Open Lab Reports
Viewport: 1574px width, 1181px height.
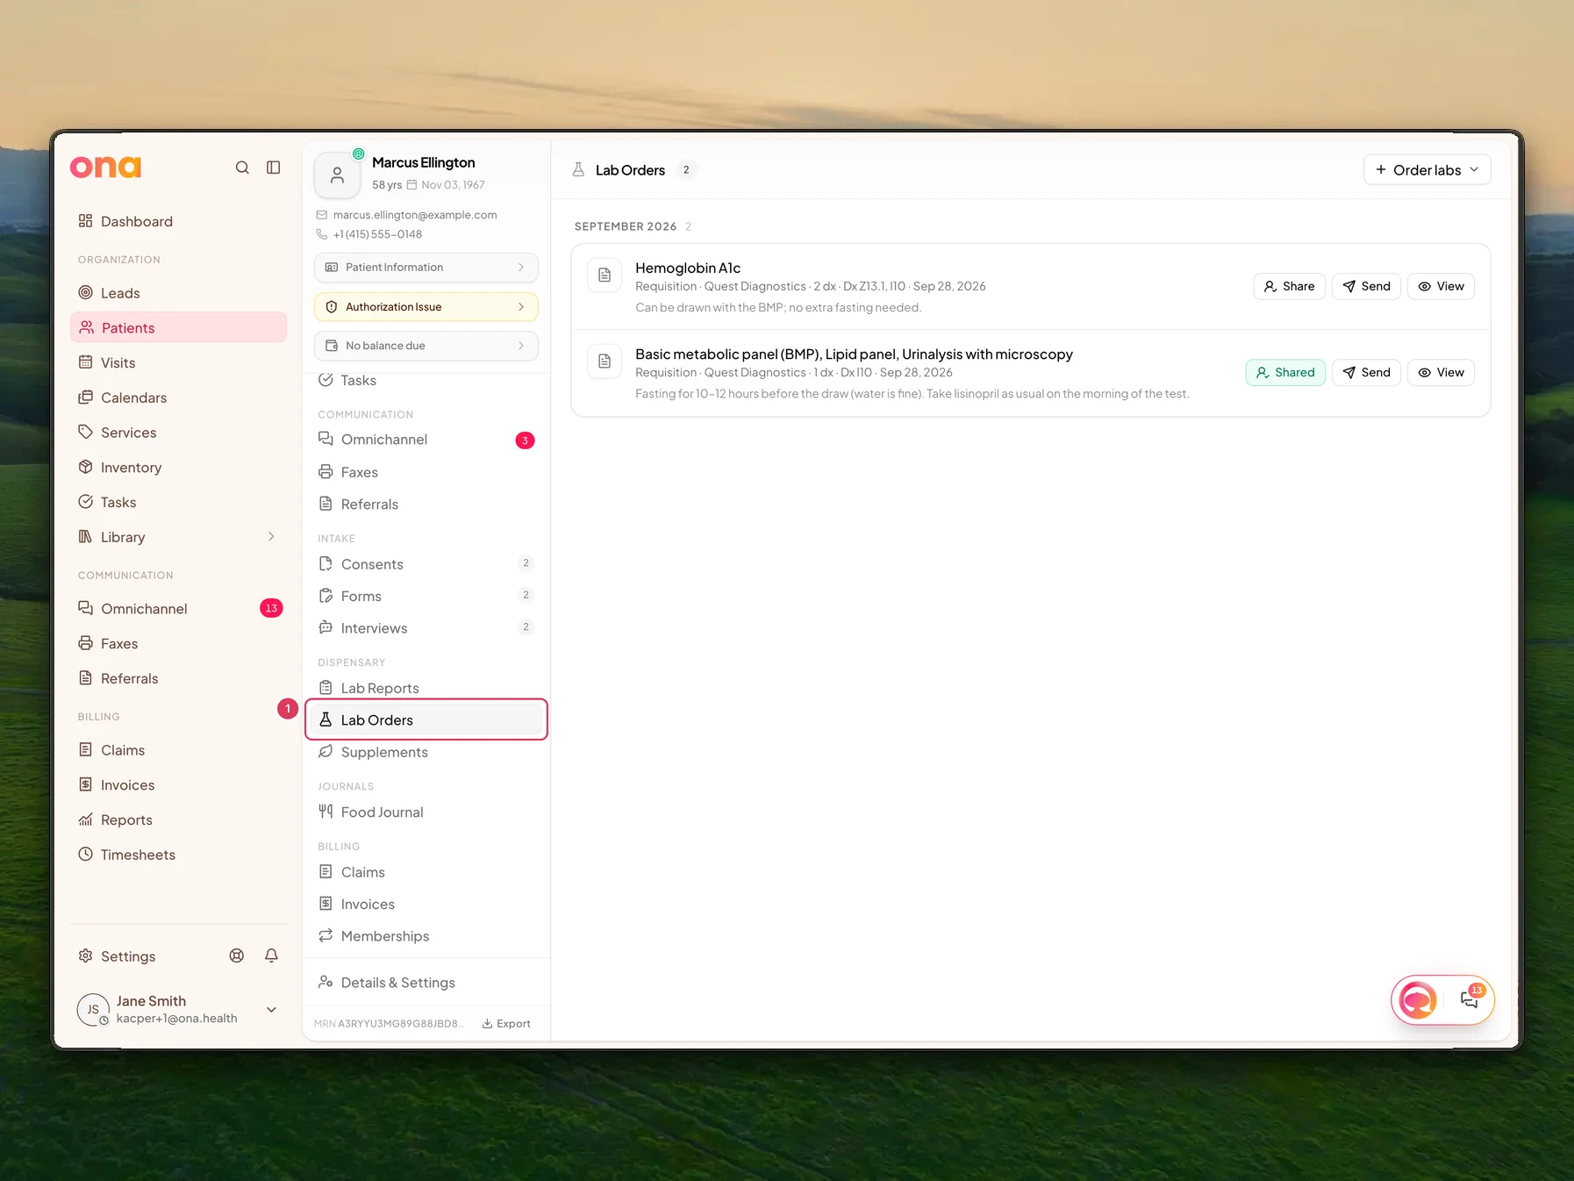(x=426, y=688)
